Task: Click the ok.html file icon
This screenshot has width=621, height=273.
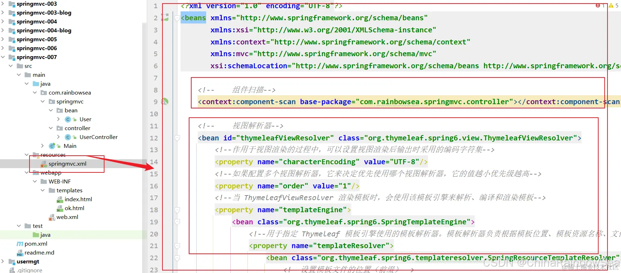Action: [x=60, y=208]
